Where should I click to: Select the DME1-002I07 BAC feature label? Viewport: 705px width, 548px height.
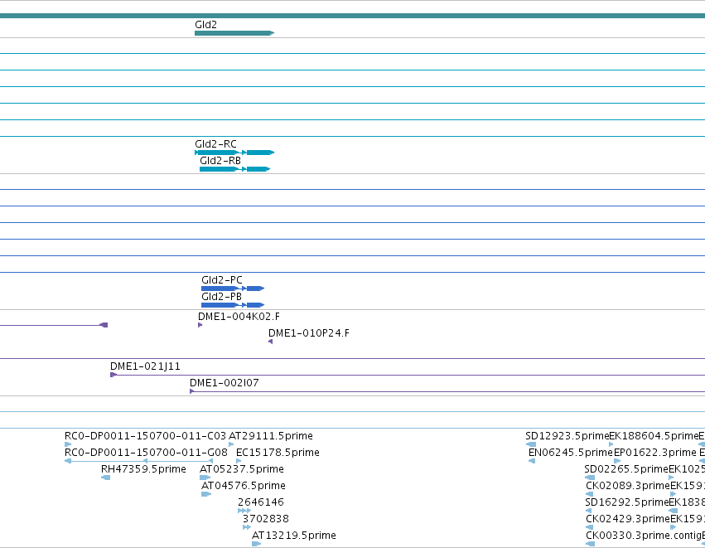224,383
